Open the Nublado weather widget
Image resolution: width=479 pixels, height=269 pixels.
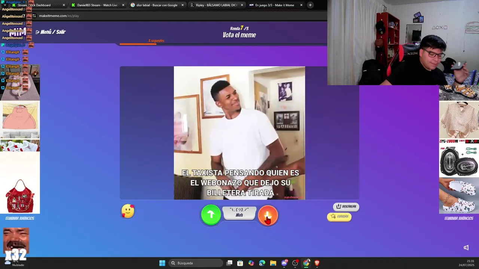coord(15,263)
